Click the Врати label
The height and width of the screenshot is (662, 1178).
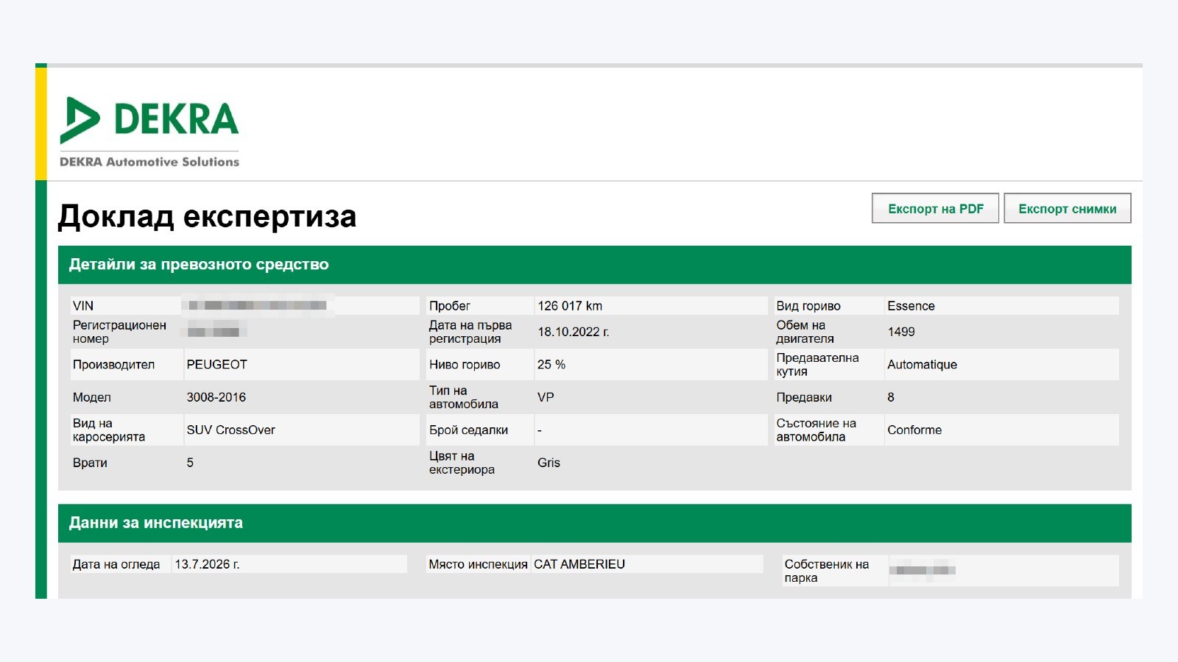click(90, 463)
